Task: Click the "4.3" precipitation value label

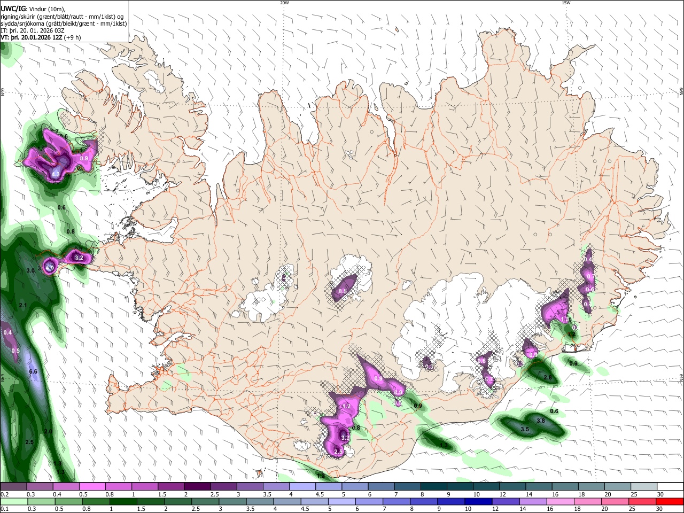Action: pos(56,174)
